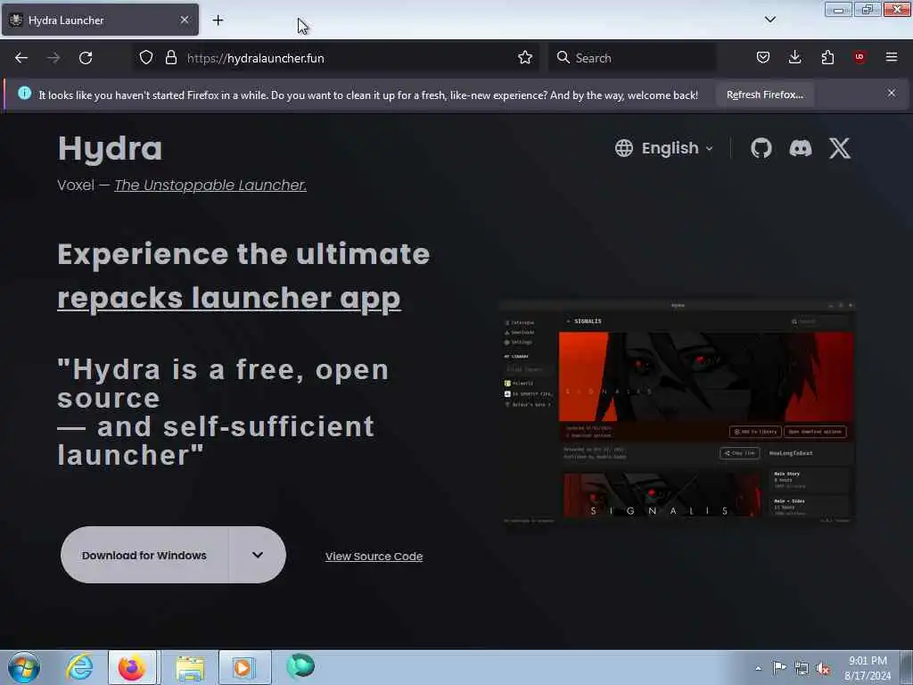
Task: Open the Downloads arrow icon
Action: pos(794,57)
